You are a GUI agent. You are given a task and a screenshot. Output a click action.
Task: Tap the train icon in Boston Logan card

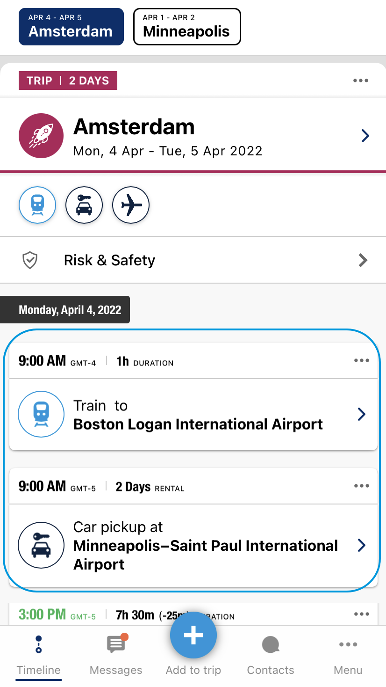coord(41,414)
